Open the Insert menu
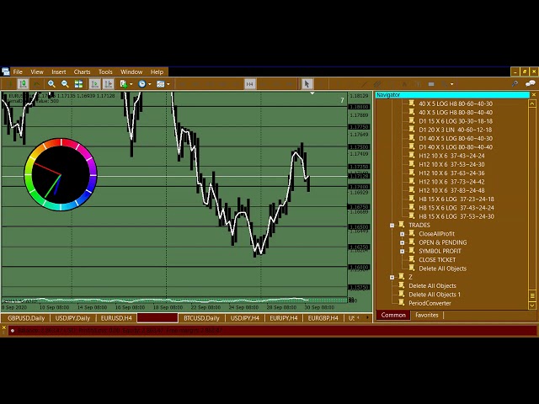The width and height of the screenshot is (539, 404). pos(58,72)
